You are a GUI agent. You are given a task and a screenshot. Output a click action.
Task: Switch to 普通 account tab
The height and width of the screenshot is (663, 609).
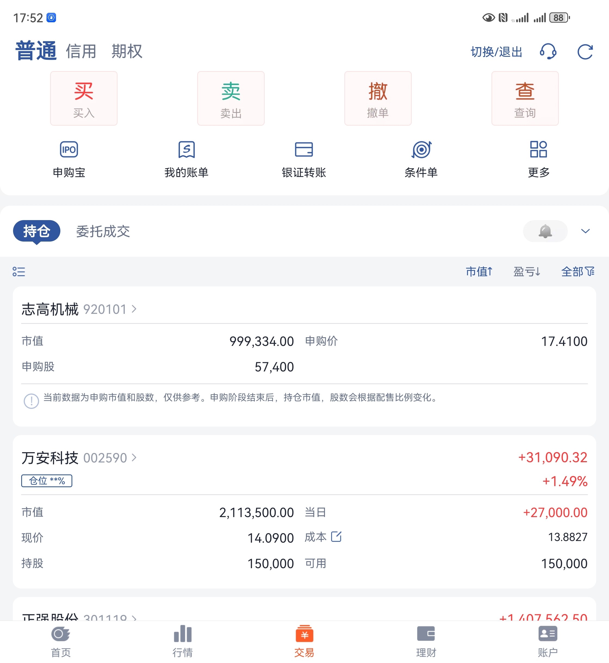36,51
